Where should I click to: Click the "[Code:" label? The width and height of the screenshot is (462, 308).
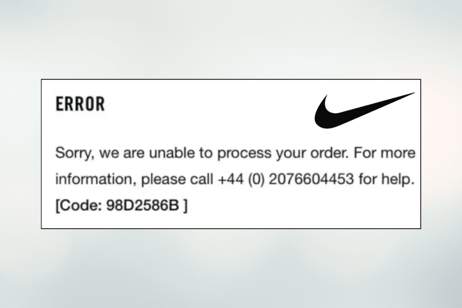(75, 206)
